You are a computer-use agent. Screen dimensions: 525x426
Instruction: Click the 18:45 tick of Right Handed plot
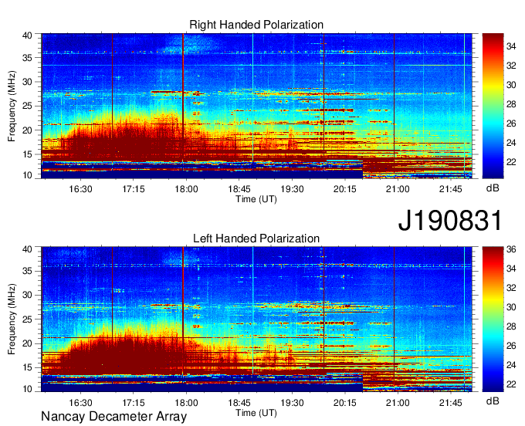[x=239, y=189]
